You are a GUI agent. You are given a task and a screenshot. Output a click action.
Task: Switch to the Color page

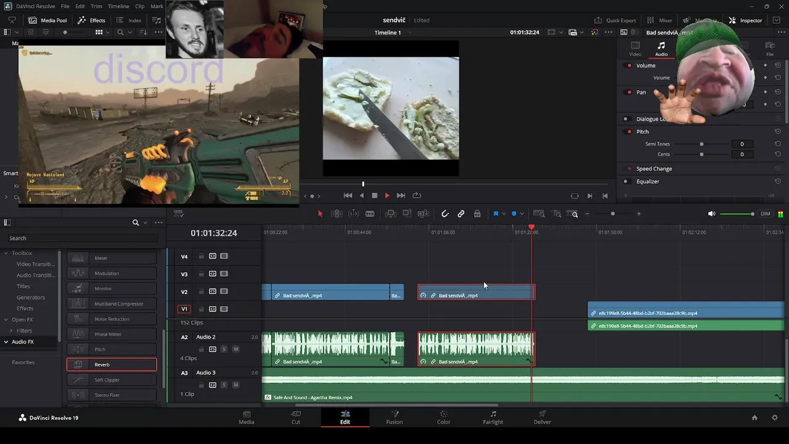click(x=443, y=417)
